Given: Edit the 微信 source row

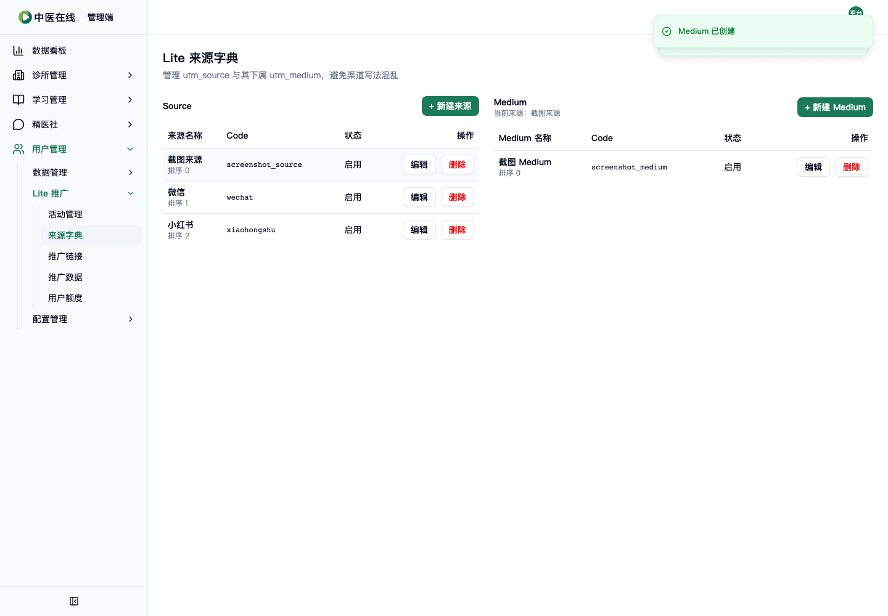Looking at the screenshot, I should pos(419,197).
